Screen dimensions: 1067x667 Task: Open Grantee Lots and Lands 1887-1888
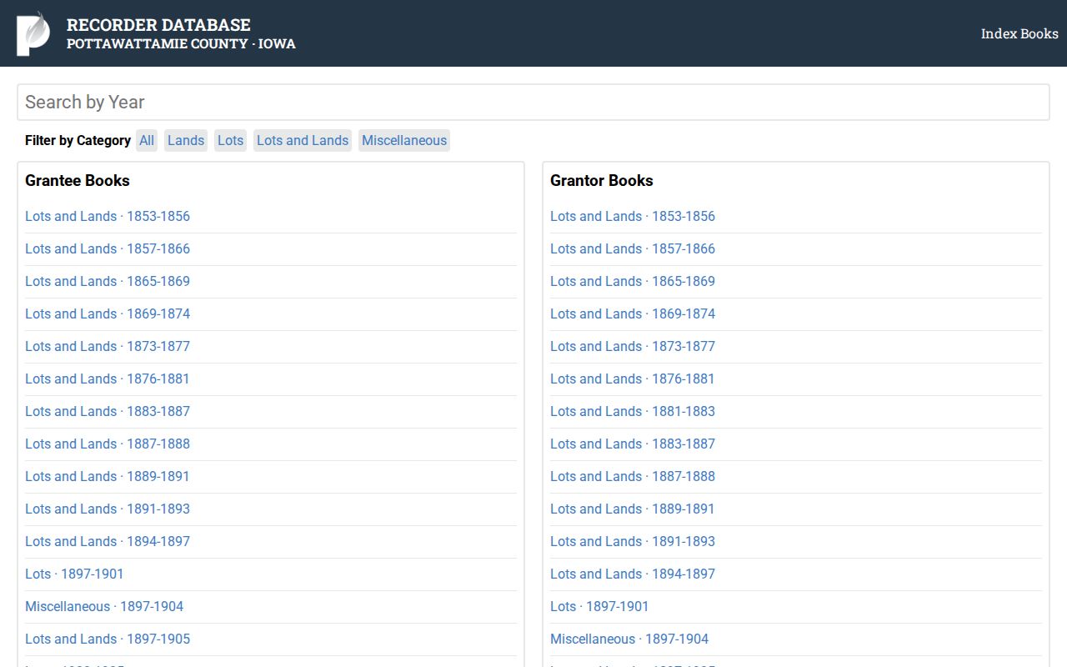pyautogui.click(x=108, y=444)
